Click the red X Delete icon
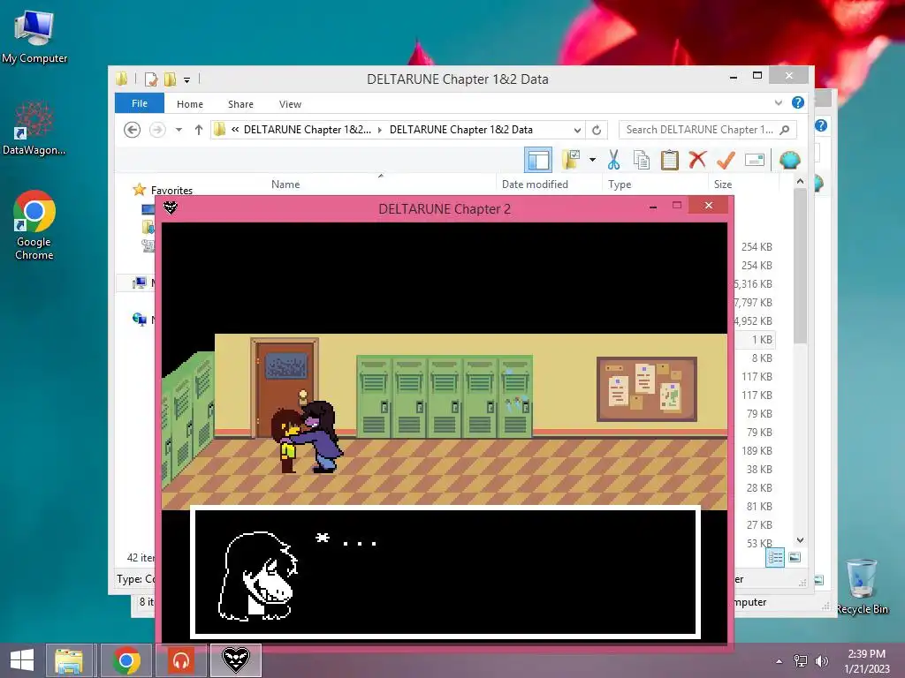 (x=697, y=159)
